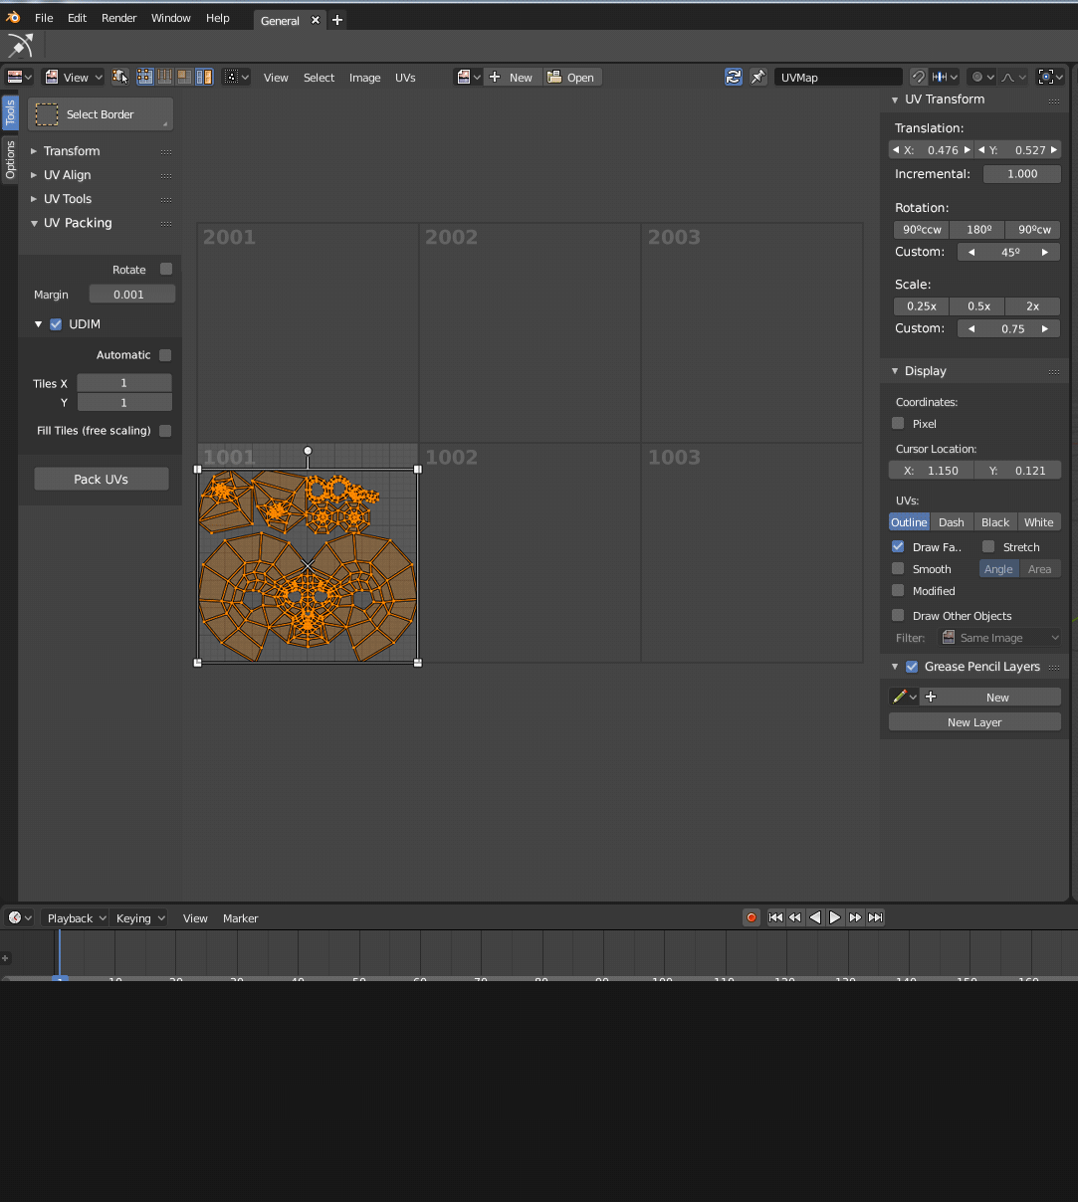The height and width of the screenshot is (1202, 1078).
Task: Enable the Draw Other Objects checkbox
Action: point(898,615)
